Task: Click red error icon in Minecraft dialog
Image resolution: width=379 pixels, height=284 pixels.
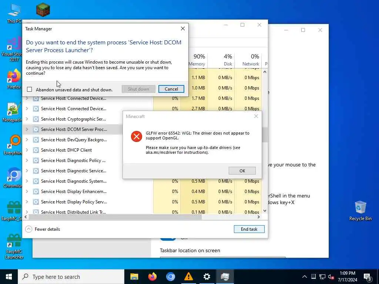Action: (137, 136)
